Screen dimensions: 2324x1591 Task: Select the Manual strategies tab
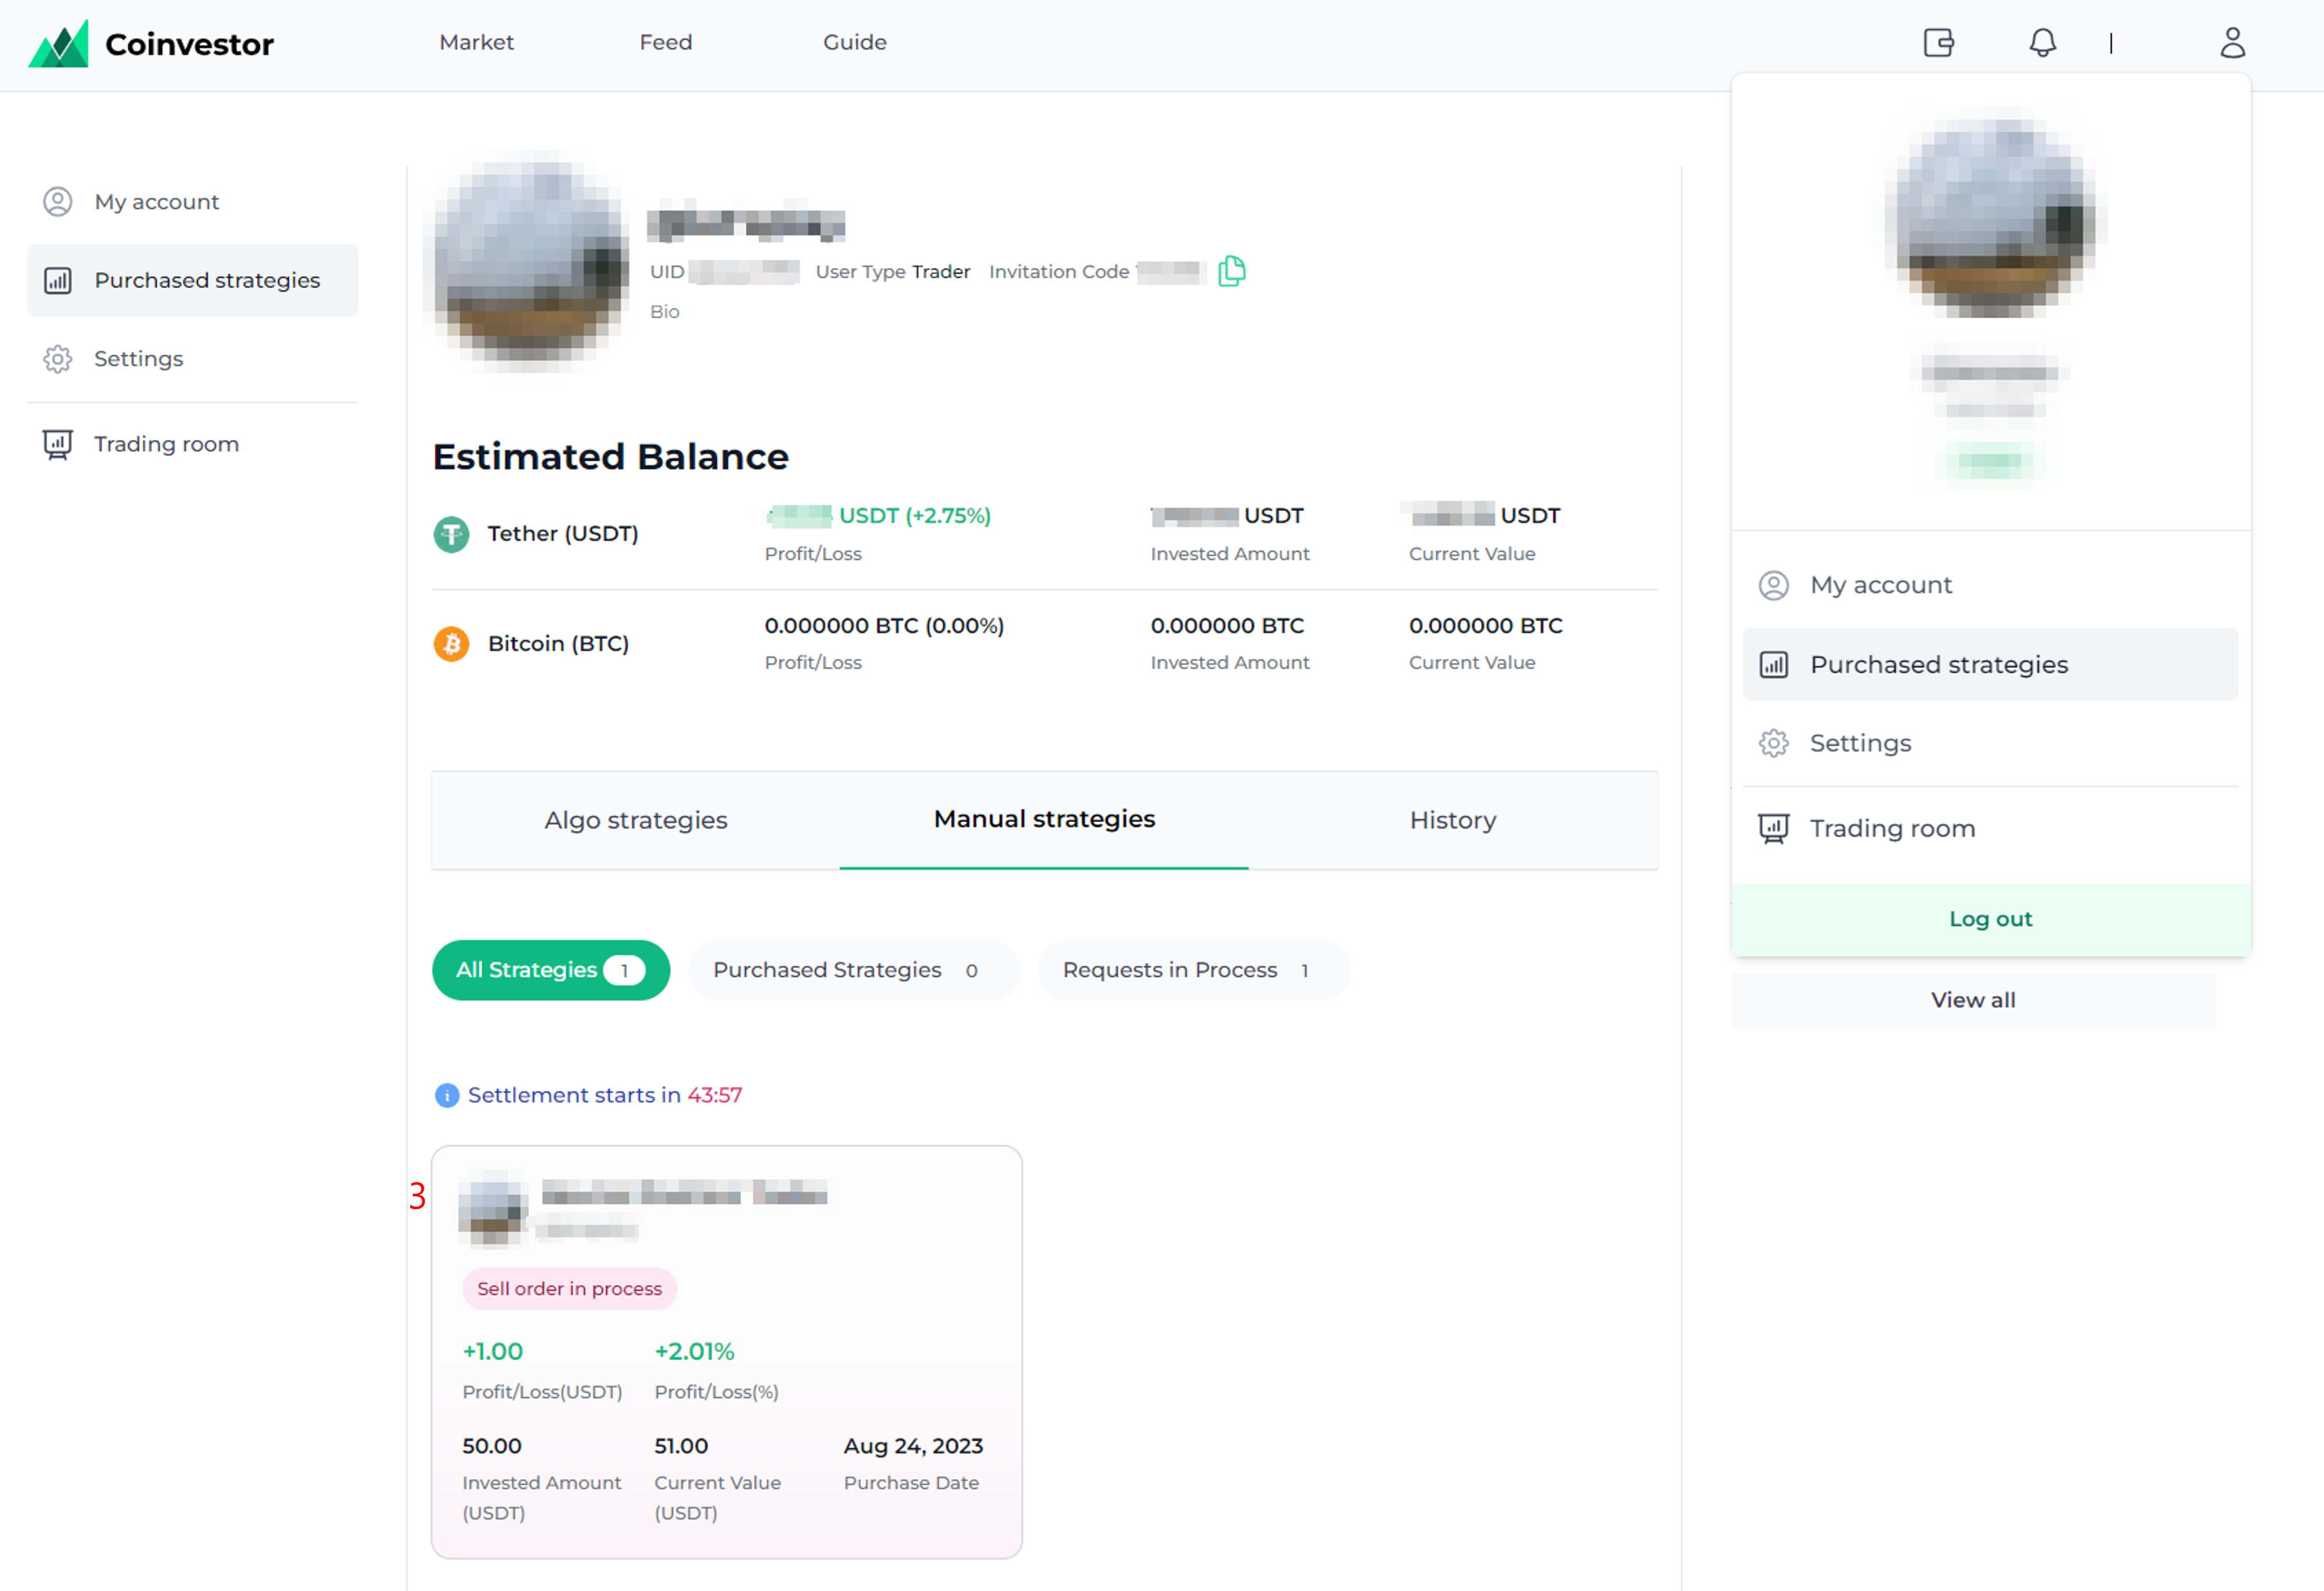[x=1044, y=820]
